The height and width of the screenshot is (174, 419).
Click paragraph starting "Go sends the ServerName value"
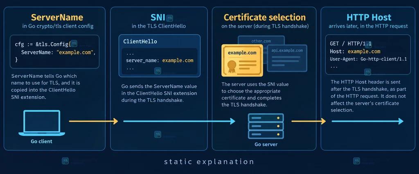coord(159,93)
